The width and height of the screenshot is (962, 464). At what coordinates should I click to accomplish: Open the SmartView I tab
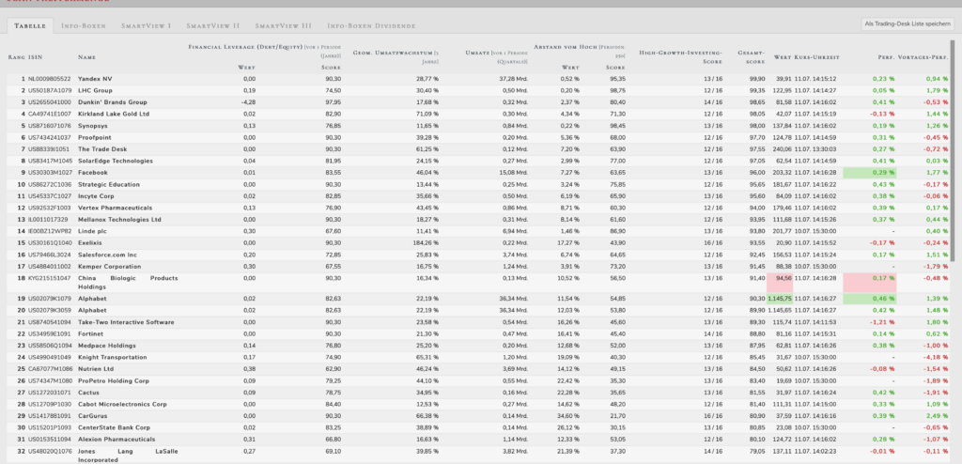(146, 25)
